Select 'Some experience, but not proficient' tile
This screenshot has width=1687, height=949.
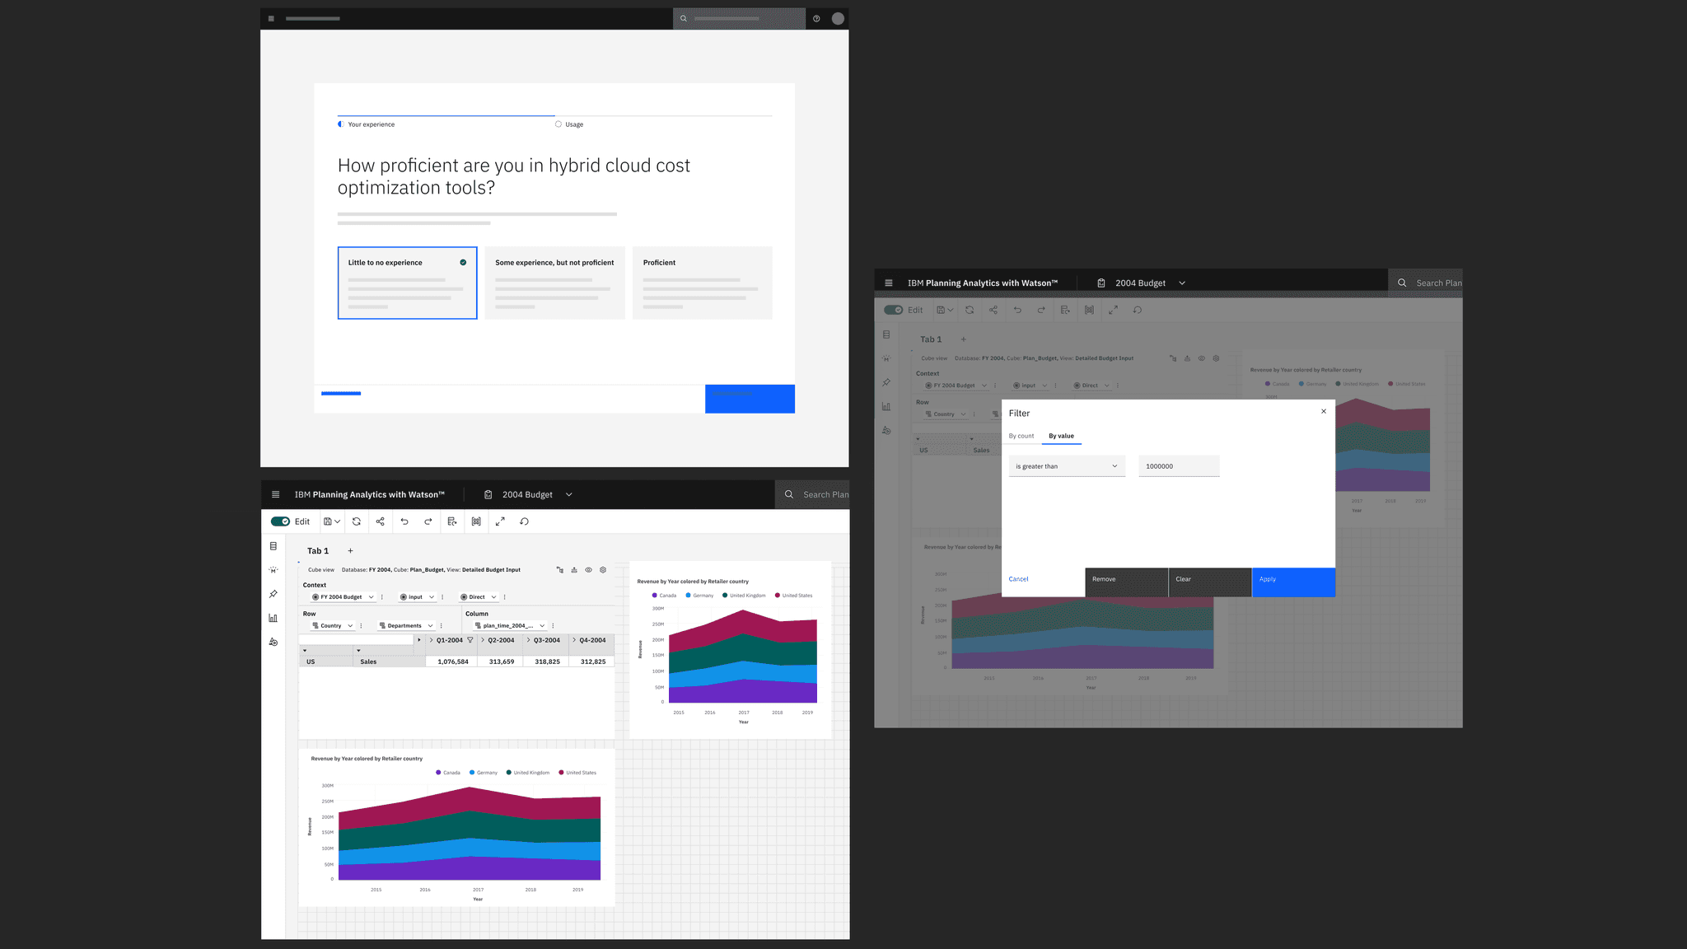(x=554, y=283)
